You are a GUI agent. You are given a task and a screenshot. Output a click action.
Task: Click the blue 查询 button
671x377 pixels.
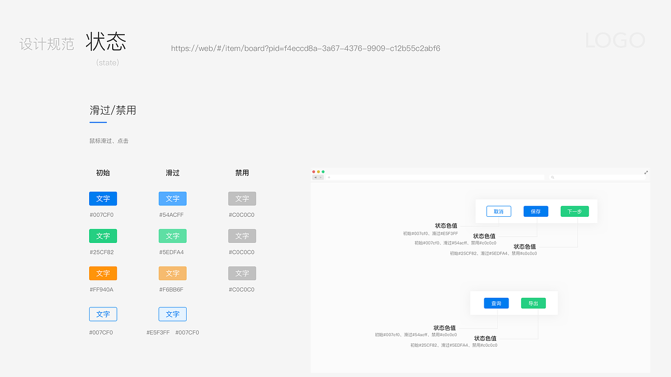496,303
